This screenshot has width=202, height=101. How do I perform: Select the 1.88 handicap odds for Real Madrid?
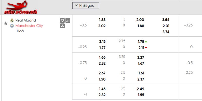pos(102,20)
